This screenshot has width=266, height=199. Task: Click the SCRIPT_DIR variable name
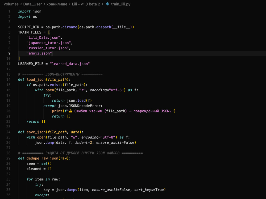(x=29, y=27)
